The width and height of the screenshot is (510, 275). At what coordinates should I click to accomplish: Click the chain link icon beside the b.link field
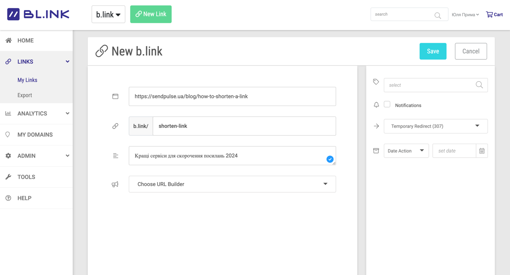(115, 125)
